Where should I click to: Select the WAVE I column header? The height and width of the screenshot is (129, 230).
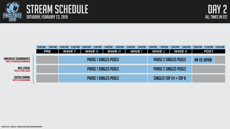point(136,51)
